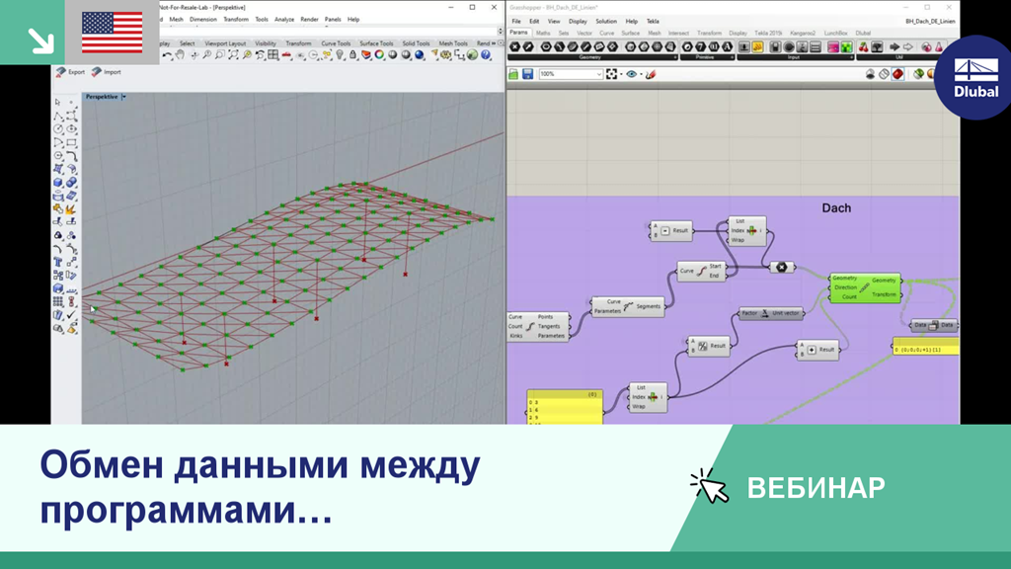
Task: Click the green Grasshopper icon in Rhino's toolbar
Action: coord(473,55)
